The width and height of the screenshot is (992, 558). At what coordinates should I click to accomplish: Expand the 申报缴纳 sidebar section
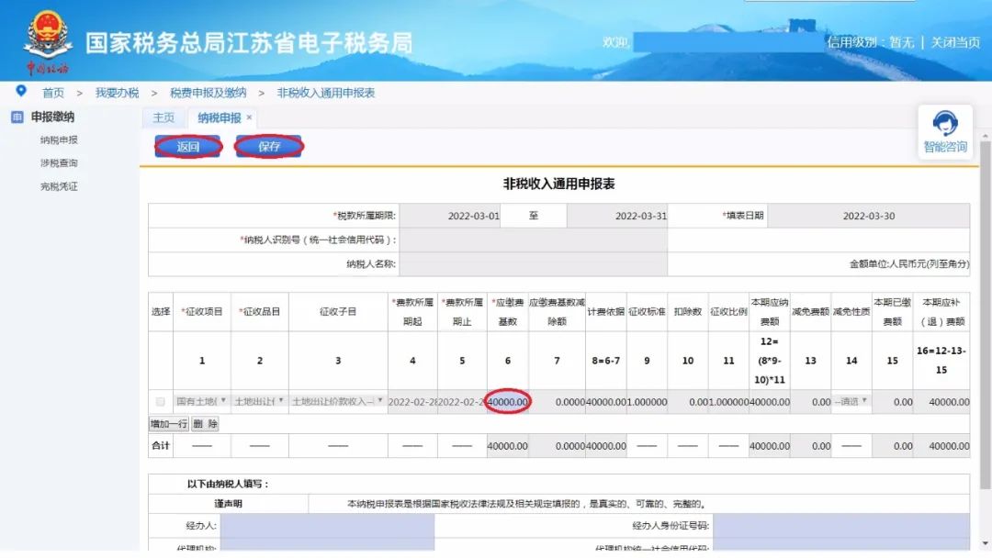(52, 117)
